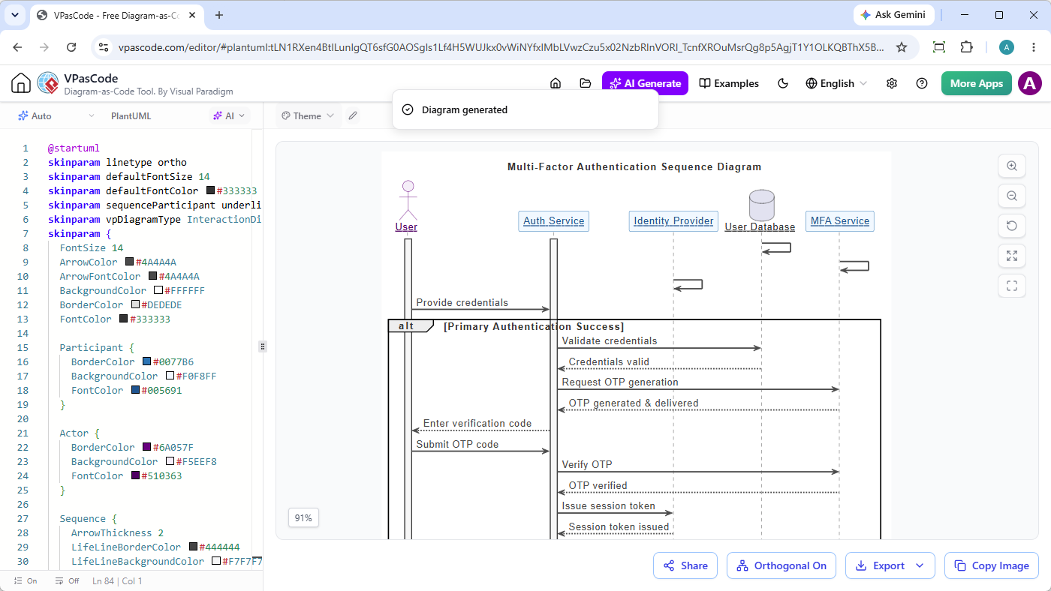Click the Identity Provider participant box
The width and height of the screenshot is (1051, 591).
673,220
